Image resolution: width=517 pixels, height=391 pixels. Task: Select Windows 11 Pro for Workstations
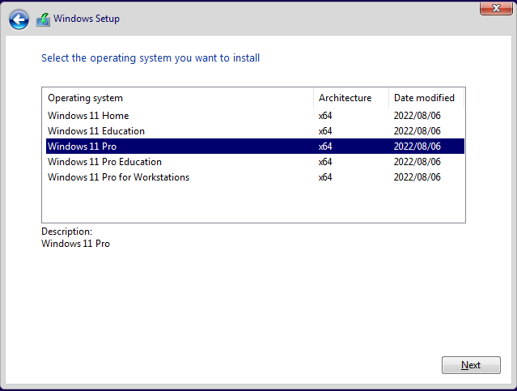(x=255, y=177)
